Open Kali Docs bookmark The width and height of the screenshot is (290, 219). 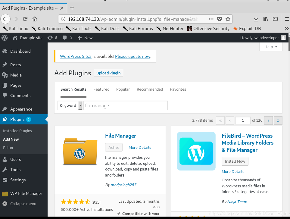[107, 29]
